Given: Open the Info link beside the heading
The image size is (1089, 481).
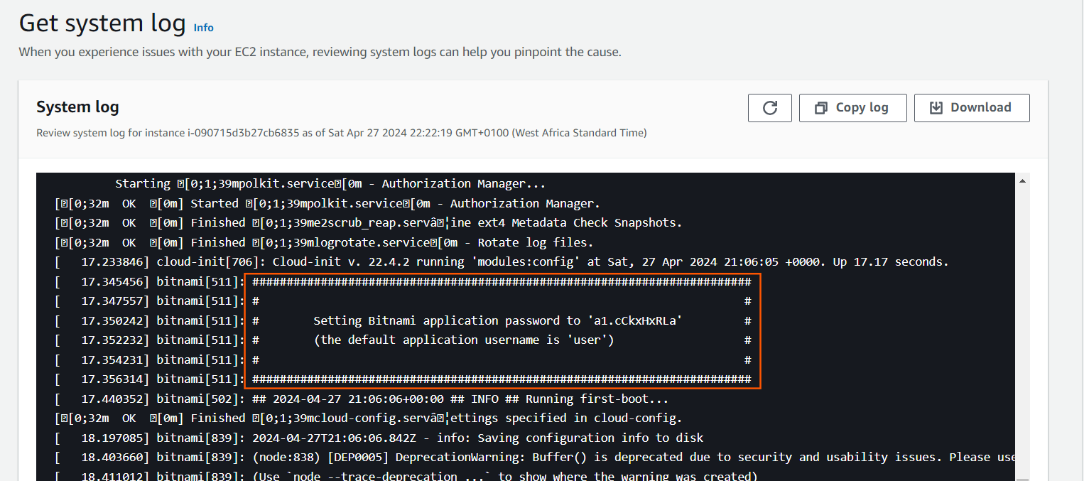Looking at the screenshot, I should [x=204, y=28].
